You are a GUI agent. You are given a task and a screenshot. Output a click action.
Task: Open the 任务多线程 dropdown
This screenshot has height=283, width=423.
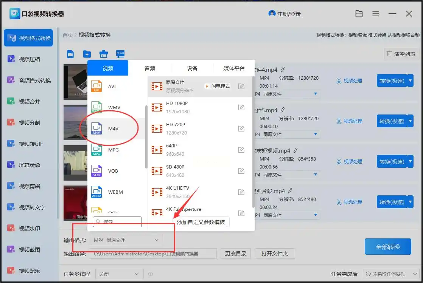coord(119,274)
